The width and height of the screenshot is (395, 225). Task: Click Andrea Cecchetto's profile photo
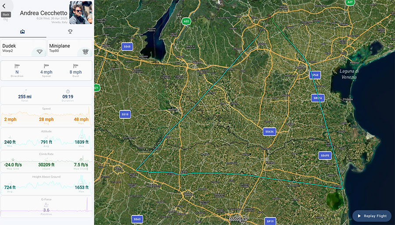(81, 13)
